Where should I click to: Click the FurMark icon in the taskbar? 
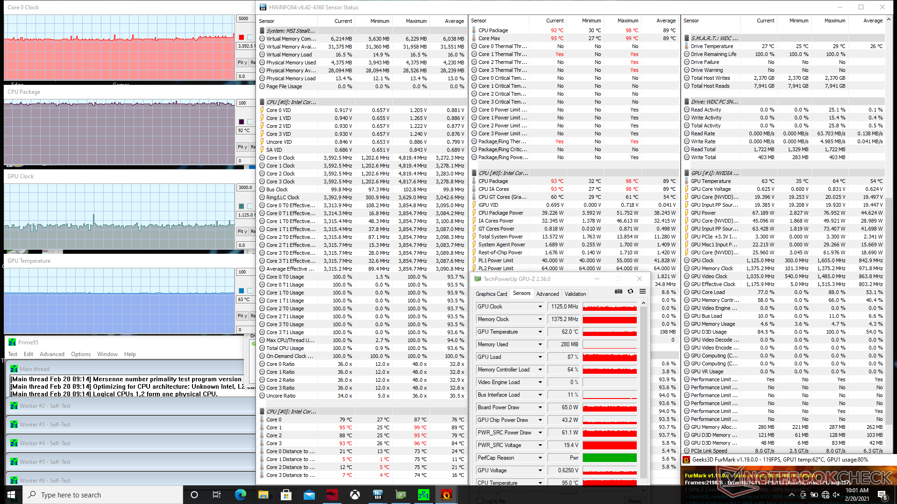pos(446,495)
